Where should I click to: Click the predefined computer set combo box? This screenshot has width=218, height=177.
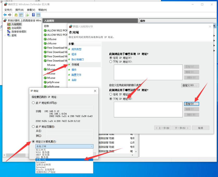point(64,146)
